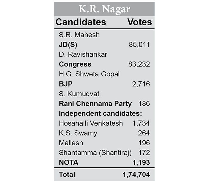Click the Independent candidates subheading
This screenshot has width=209, height=182.
[x=100, y=113]
